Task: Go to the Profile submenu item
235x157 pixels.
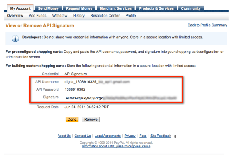Action: click(130, 16)
